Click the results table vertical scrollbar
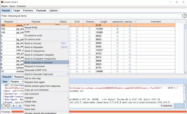 pyautogui.click(x=185, y=48)
